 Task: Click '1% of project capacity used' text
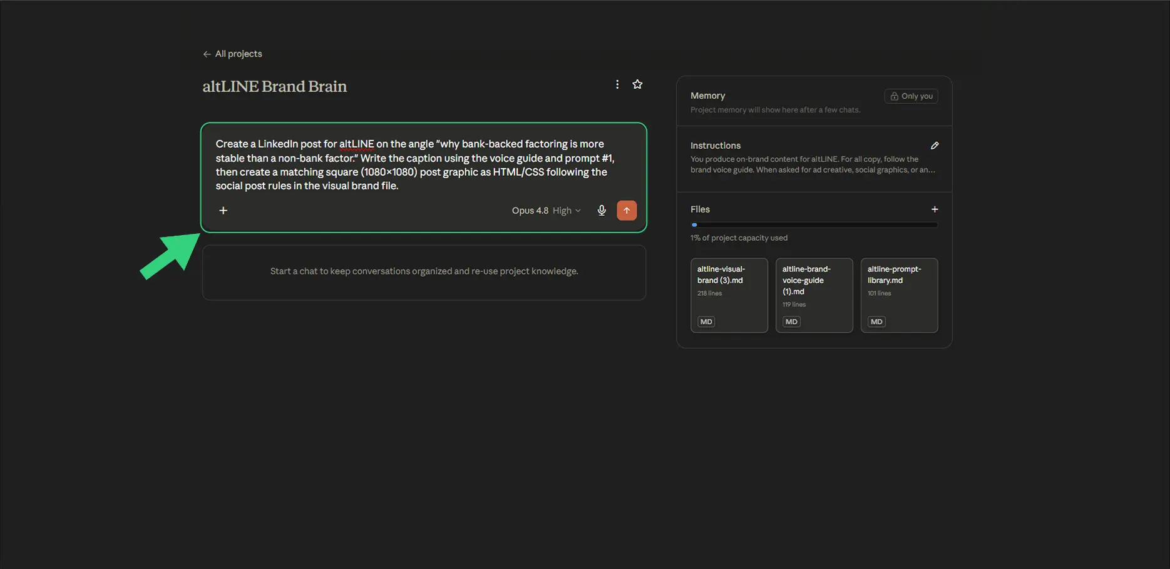click(739, 238)
